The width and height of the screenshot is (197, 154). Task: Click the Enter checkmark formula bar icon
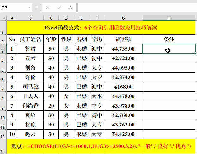click(x=59, y=8)
